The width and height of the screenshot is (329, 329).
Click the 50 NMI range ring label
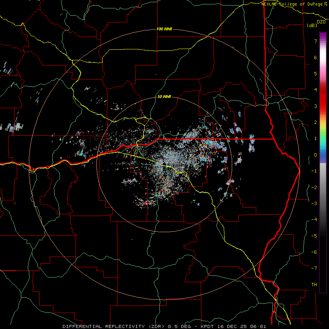click(x=164, y=97)
